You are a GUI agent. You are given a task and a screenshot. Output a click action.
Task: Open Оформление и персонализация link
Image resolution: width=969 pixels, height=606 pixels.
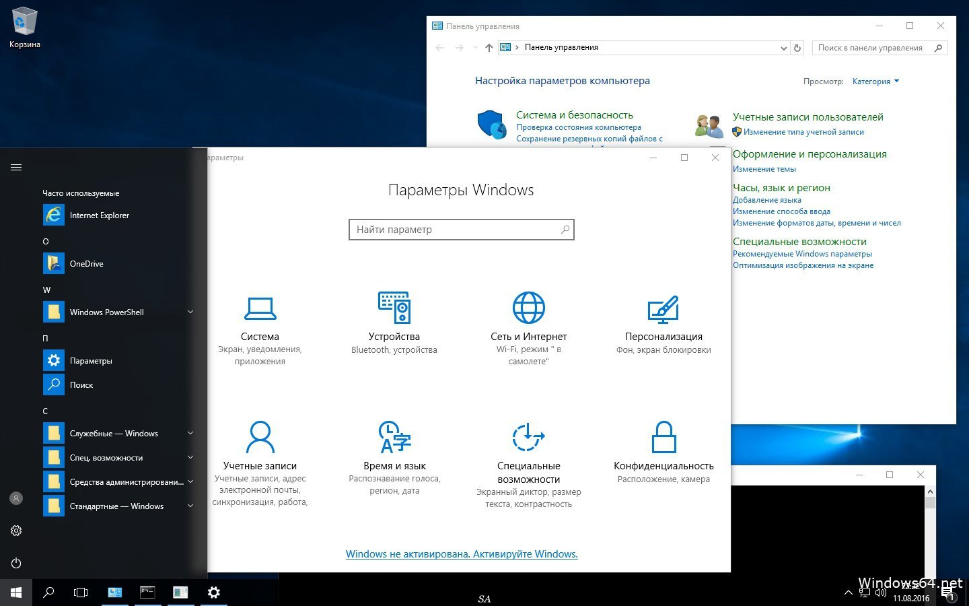click(810, 154)
